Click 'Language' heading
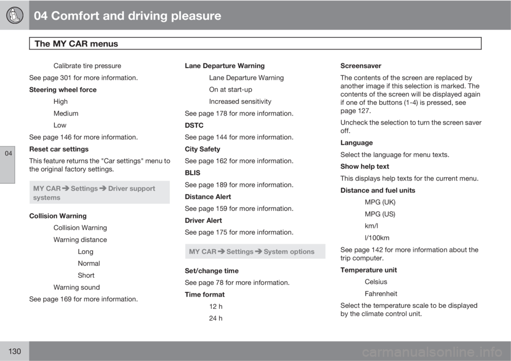511x361 pixels. point(357,143)
